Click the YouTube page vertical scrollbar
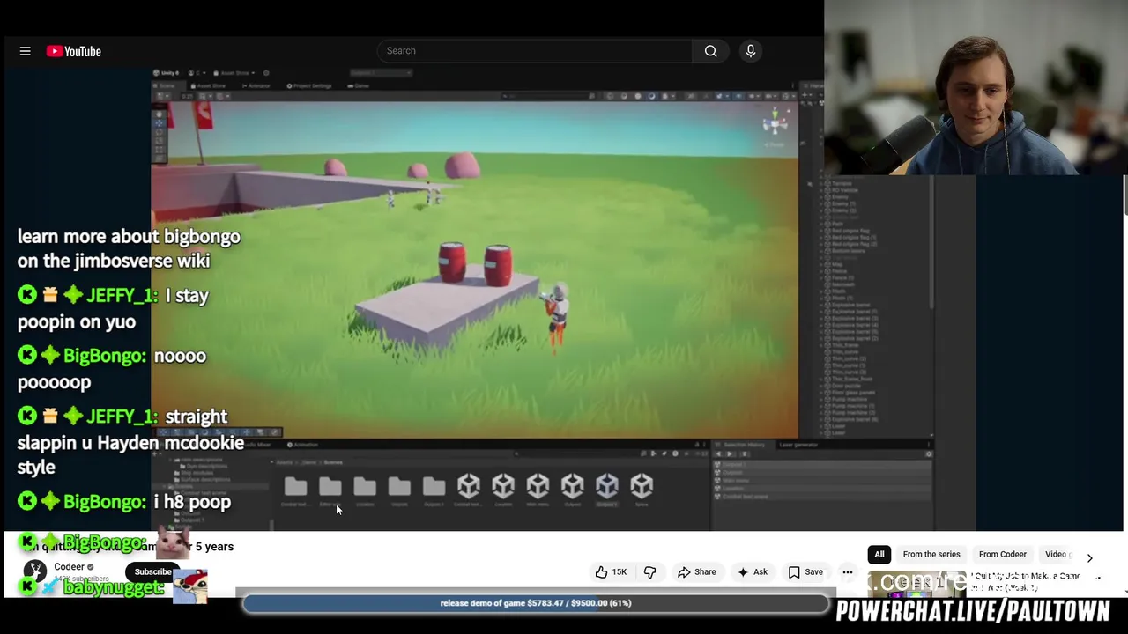 [x=1124, y=194]
